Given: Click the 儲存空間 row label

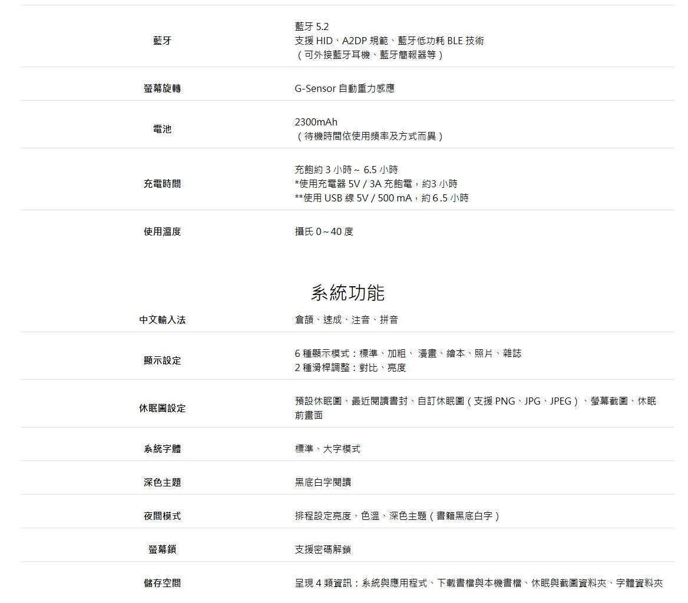Looking at the screenshot, I should pyautogui.click(x=162, y=583).
